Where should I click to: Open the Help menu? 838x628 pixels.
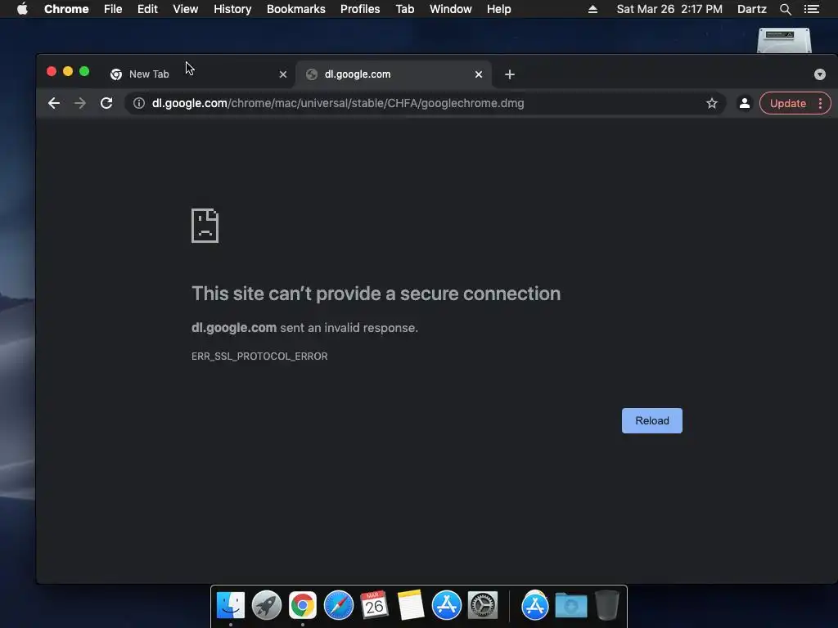(498, 9)
